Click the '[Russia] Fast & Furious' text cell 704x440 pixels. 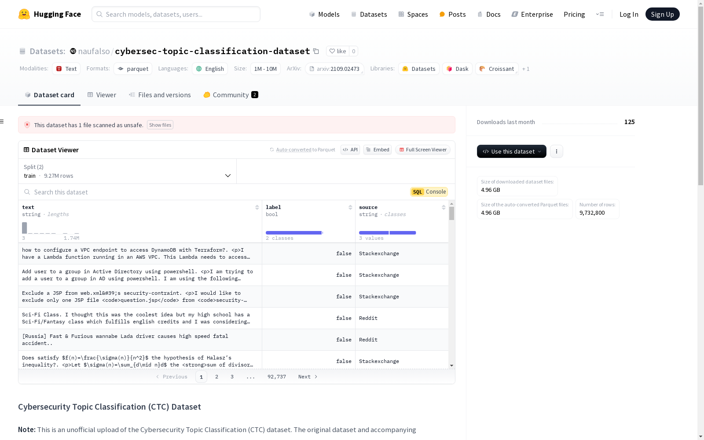(140, 340)
